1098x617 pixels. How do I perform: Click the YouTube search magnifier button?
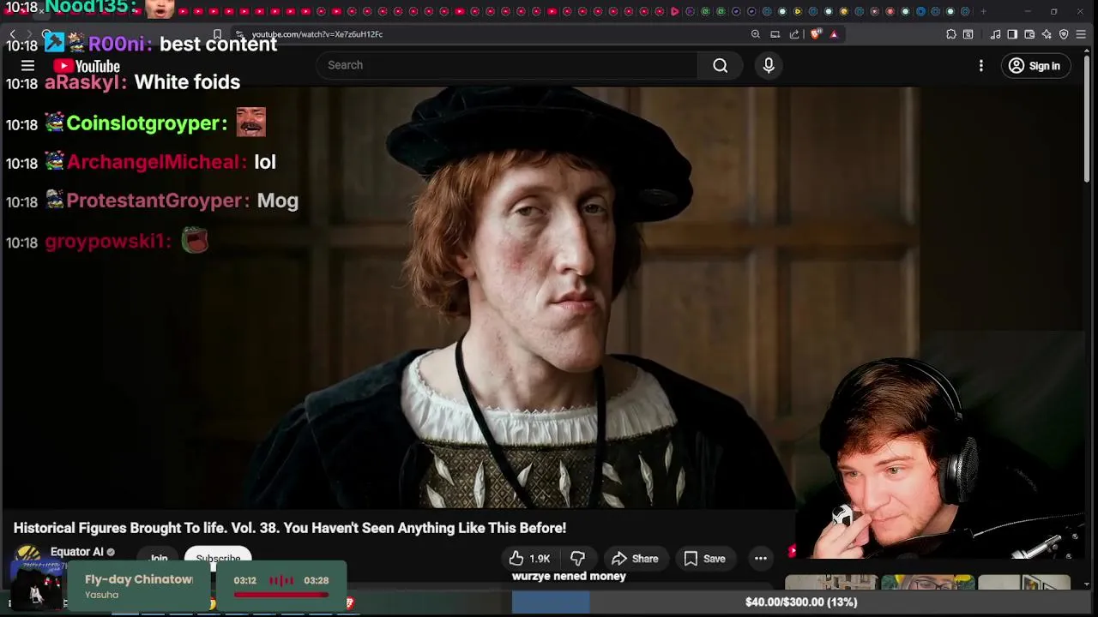(721, 65)
